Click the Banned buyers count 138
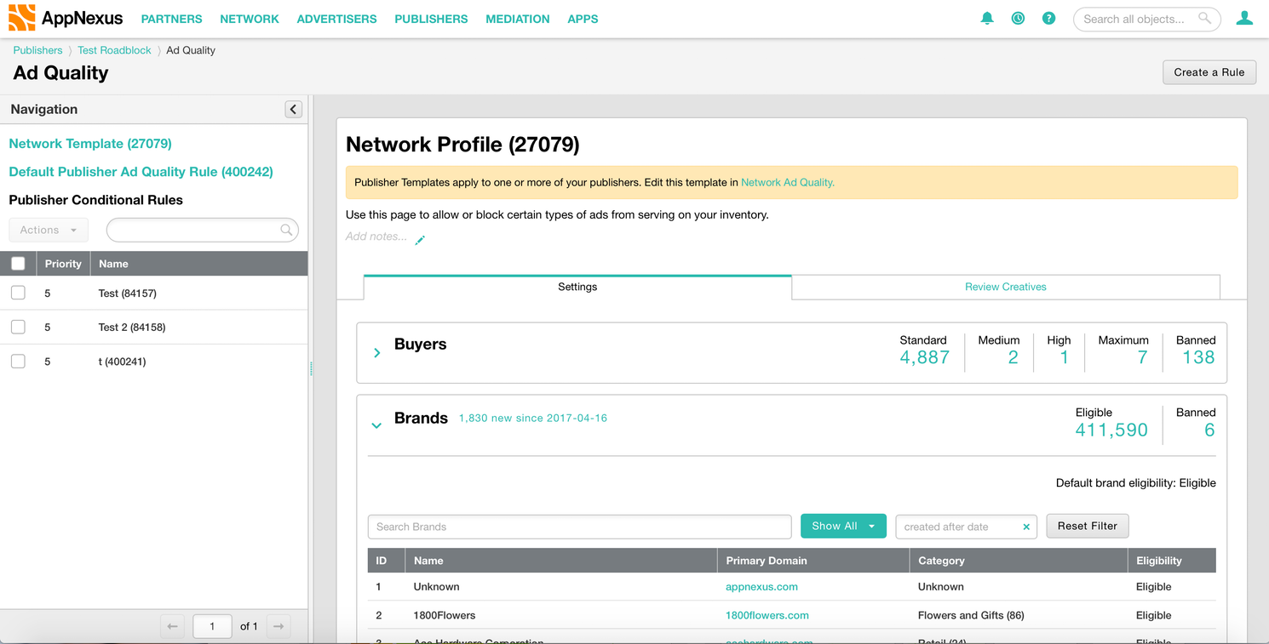Image resolution: width=1269 pixels, height=644 pixels. coord(1198,358)
